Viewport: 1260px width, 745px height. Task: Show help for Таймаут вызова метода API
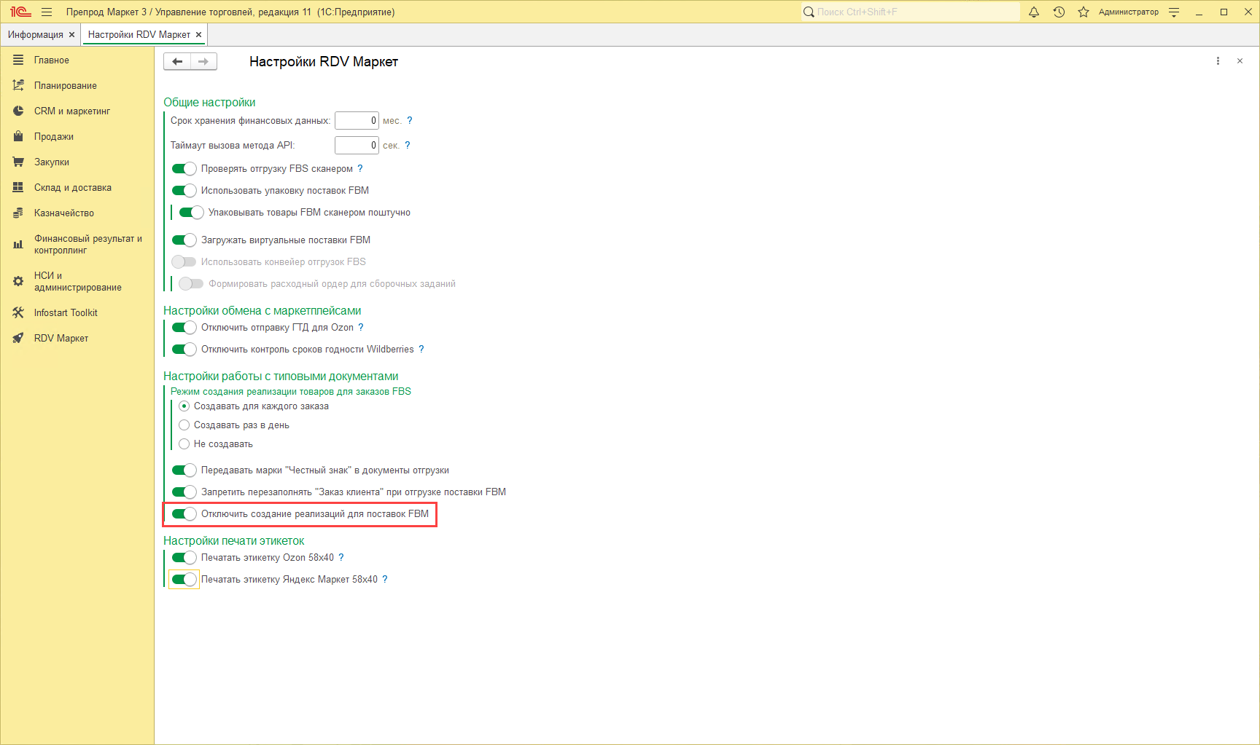coord(408,145)
